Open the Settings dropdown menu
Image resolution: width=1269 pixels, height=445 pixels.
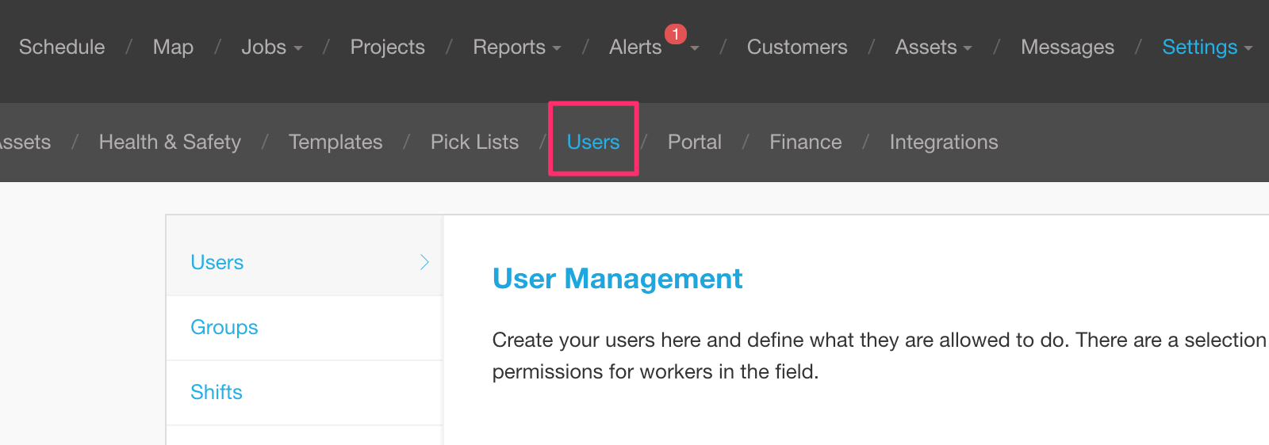[1207, 48]
